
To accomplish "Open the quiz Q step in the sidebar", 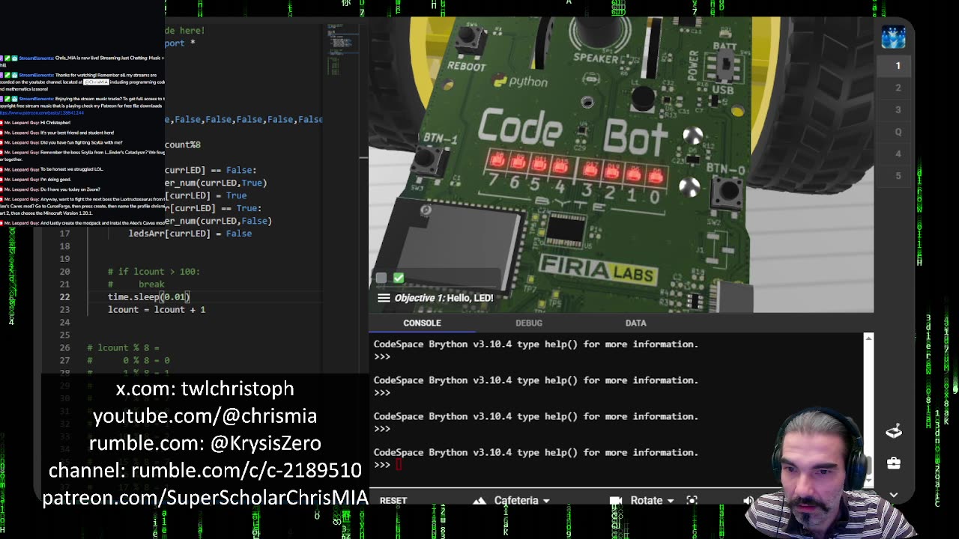I will 898,132.
